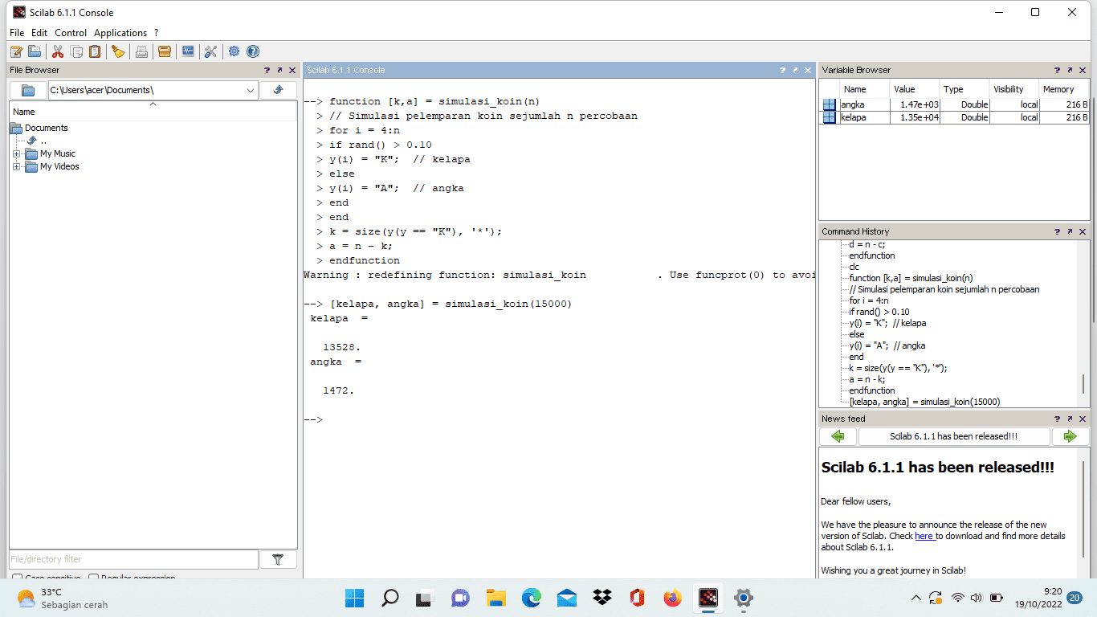
Task: Clear the console with broom icon
Action: tap(118, 51)
